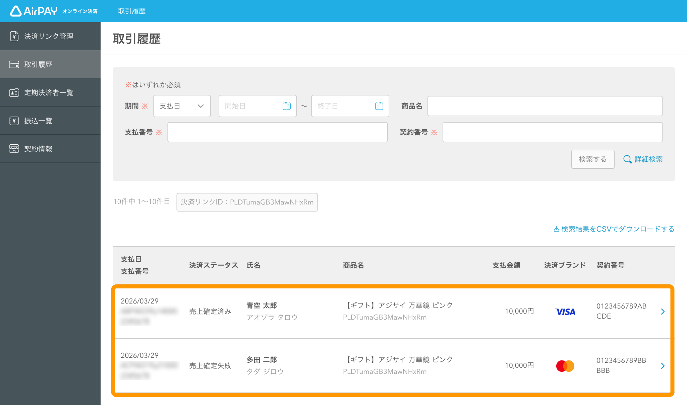Open 定期決済者一覧 via its sidebar icon
Screen dimensions: 687x405
(14, 92)
